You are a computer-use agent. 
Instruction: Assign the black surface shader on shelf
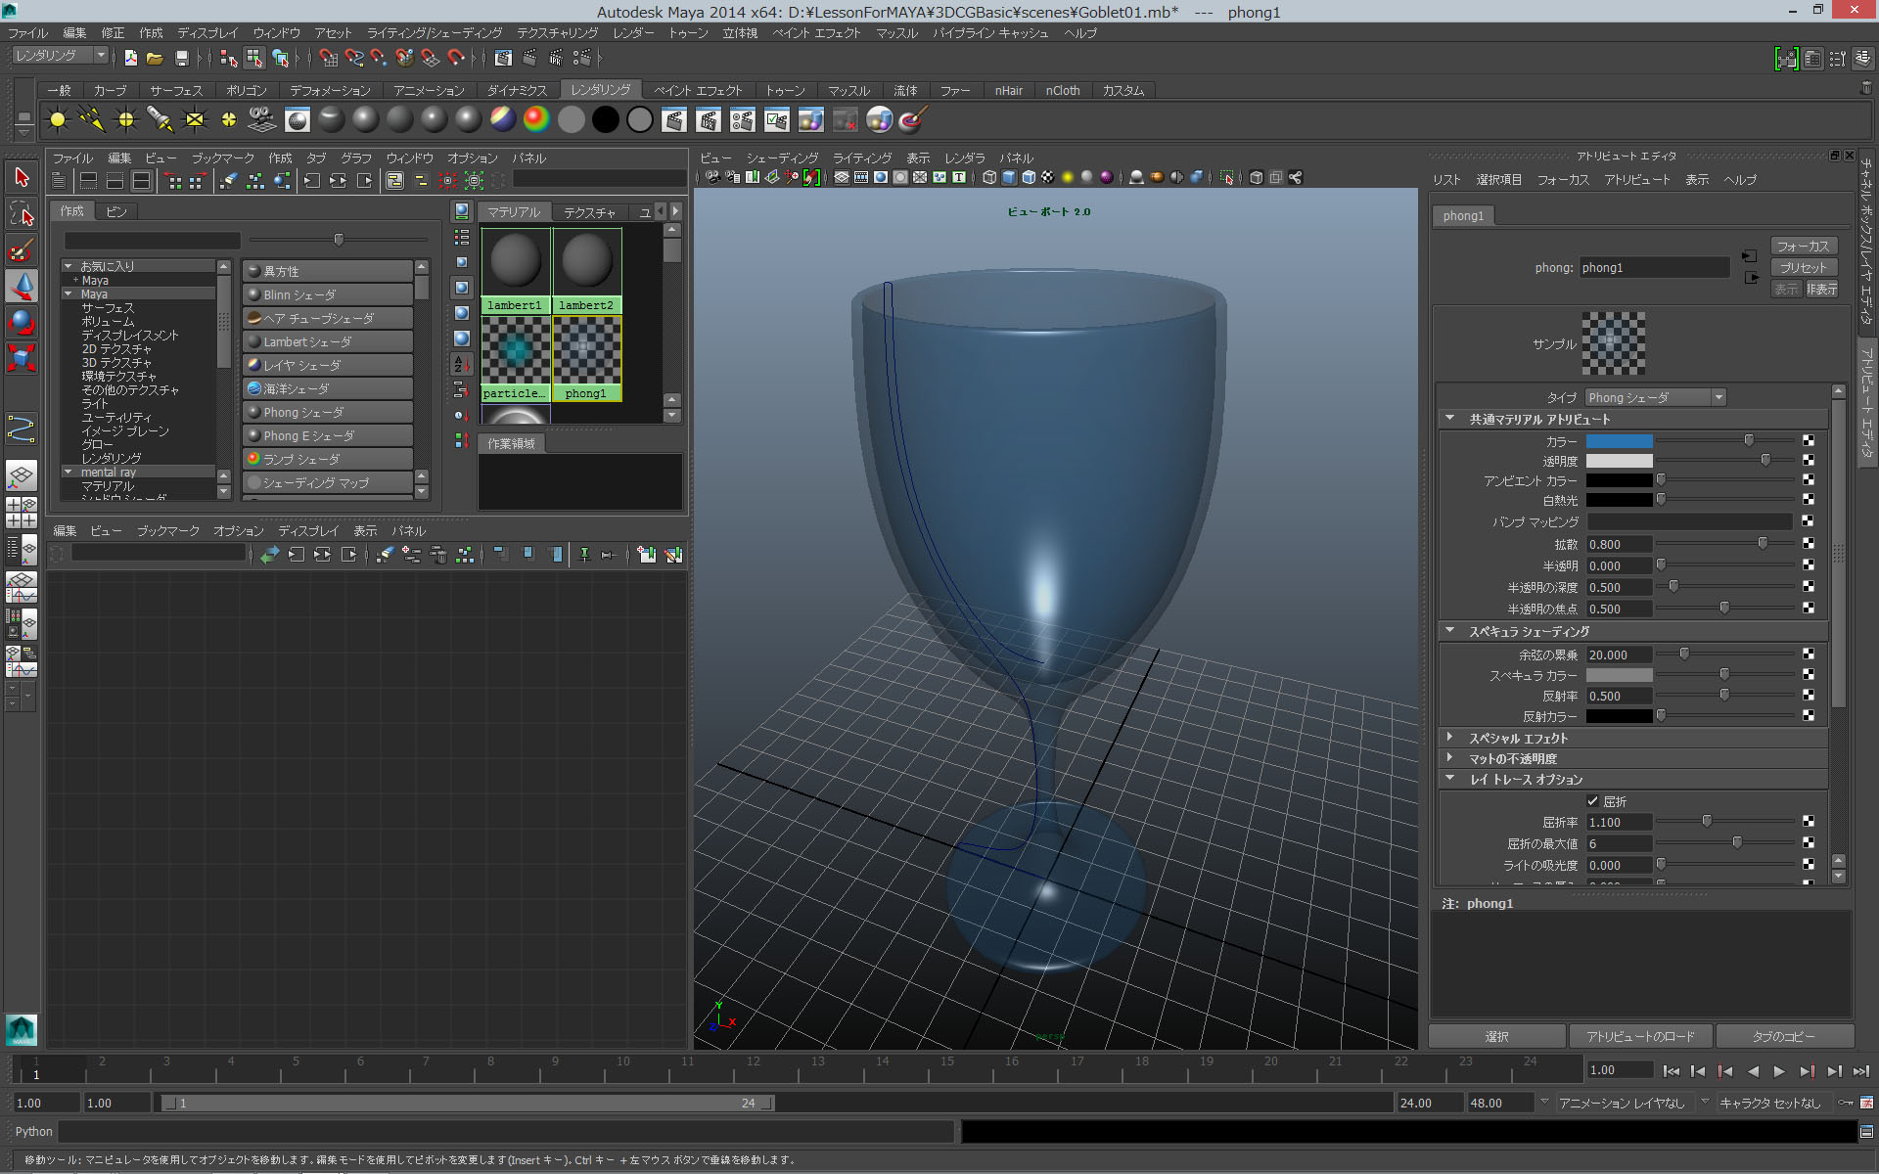(x=605, y=120)
